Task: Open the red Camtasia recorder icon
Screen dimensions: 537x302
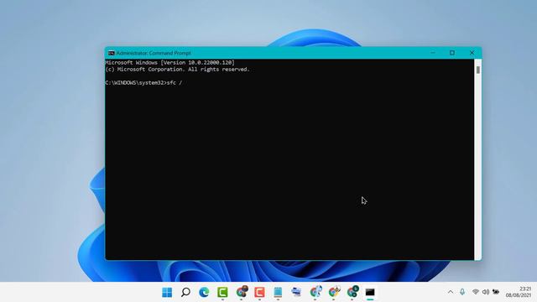Action: point(259,292)
